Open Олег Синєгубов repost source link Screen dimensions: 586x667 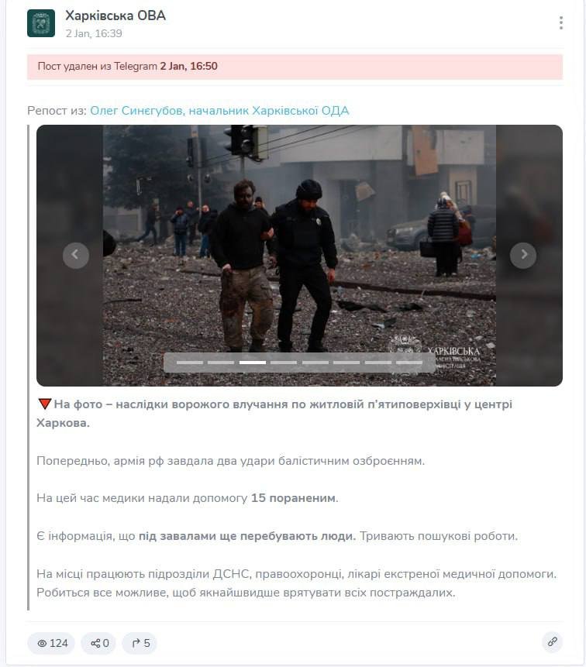[x=219, y=111]
